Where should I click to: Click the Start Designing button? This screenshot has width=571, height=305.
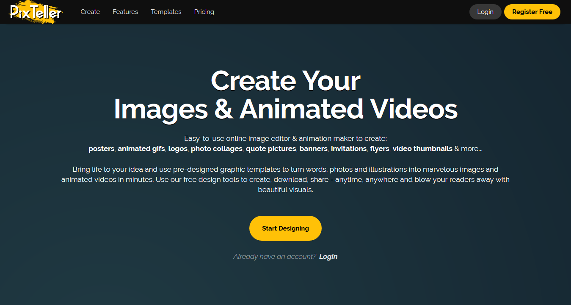(x=285, y=228)
